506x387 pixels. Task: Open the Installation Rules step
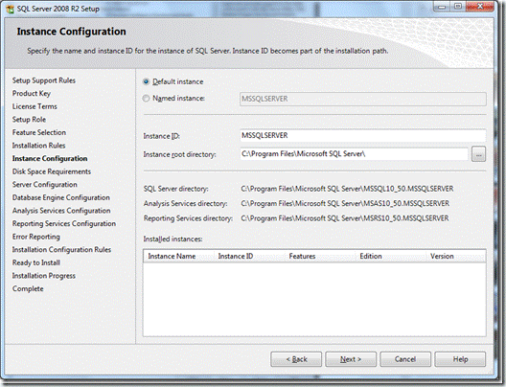click(x=38, y=146)
